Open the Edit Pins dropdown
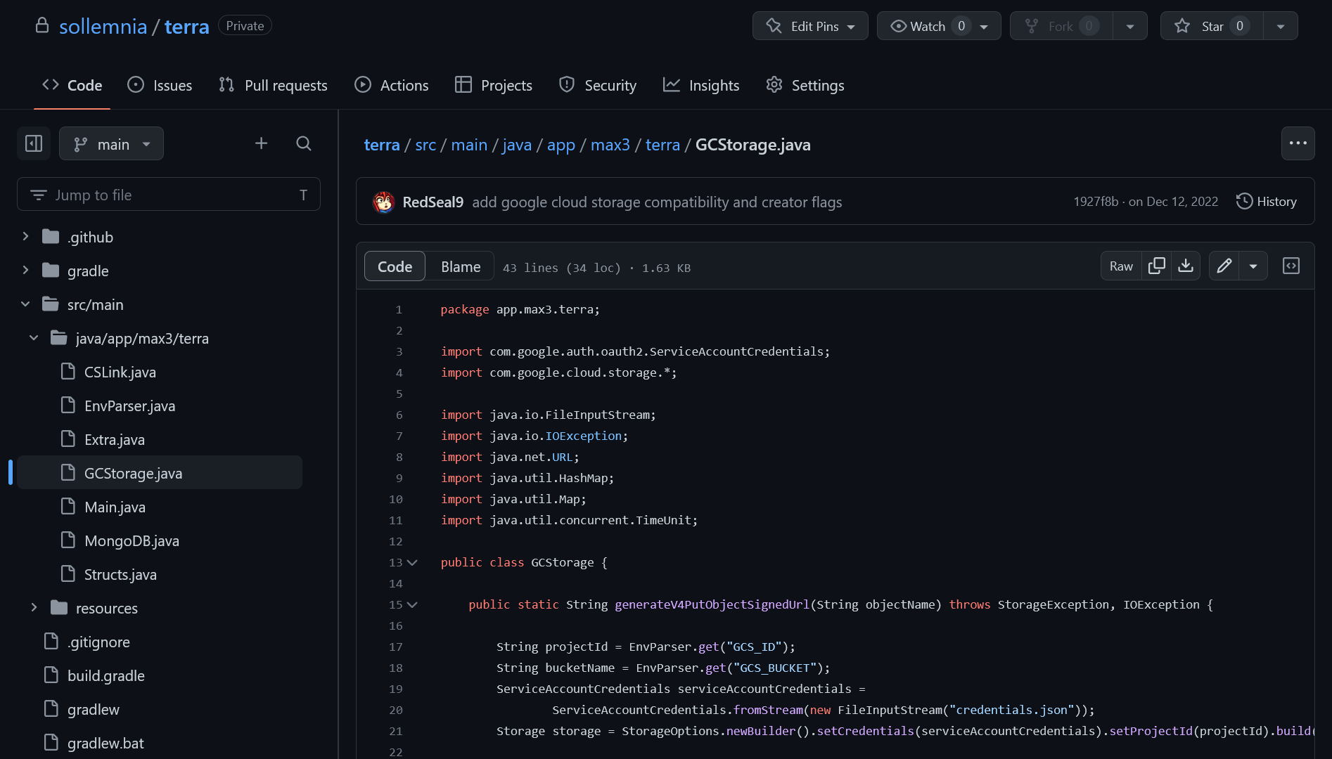Viewport: 1332px width, 759px height. (x=809, y=25)
